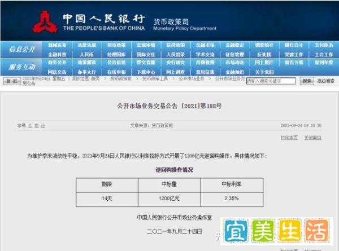
Task: Set font size to 大
Action: pyautogui.click(x=30, y=126)
